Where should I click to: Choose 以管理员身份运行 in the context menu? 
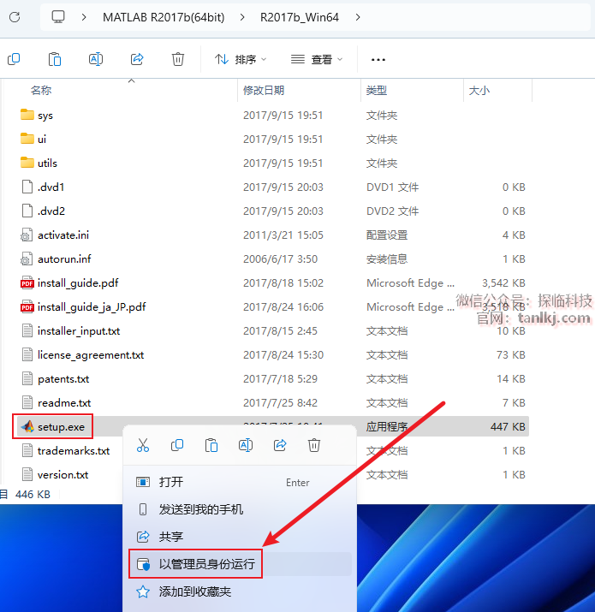(240, 564)
